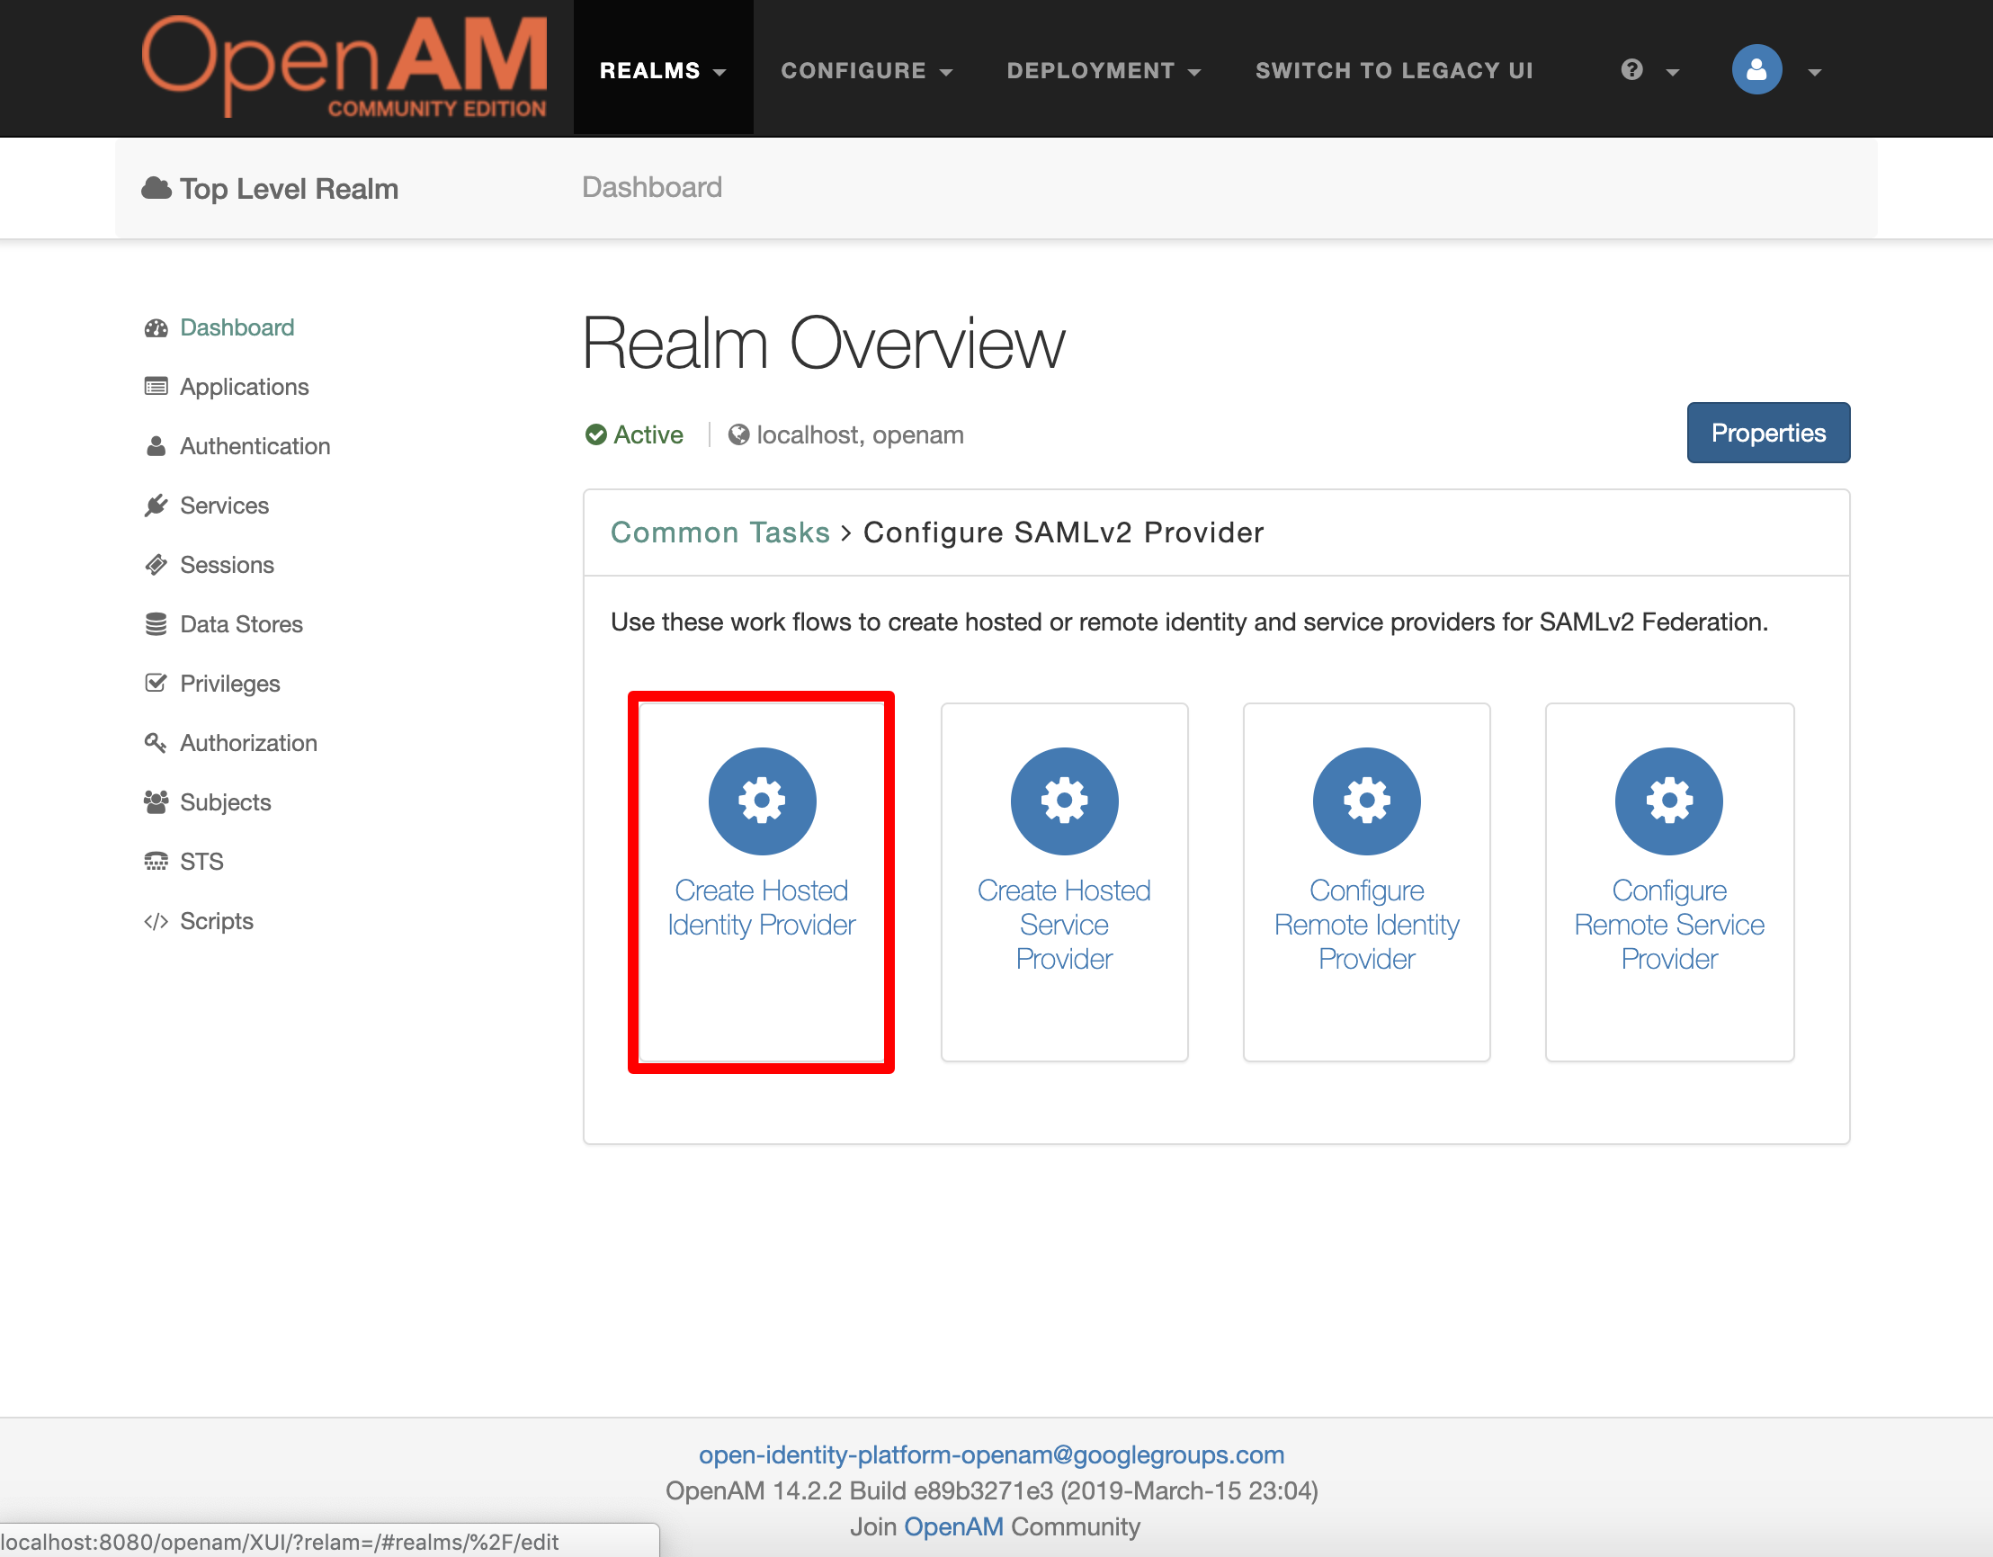Viewport: 1993px width, 1557px height.
Task: Open the Realms dropdown menu
Action: tap(663, 70)
